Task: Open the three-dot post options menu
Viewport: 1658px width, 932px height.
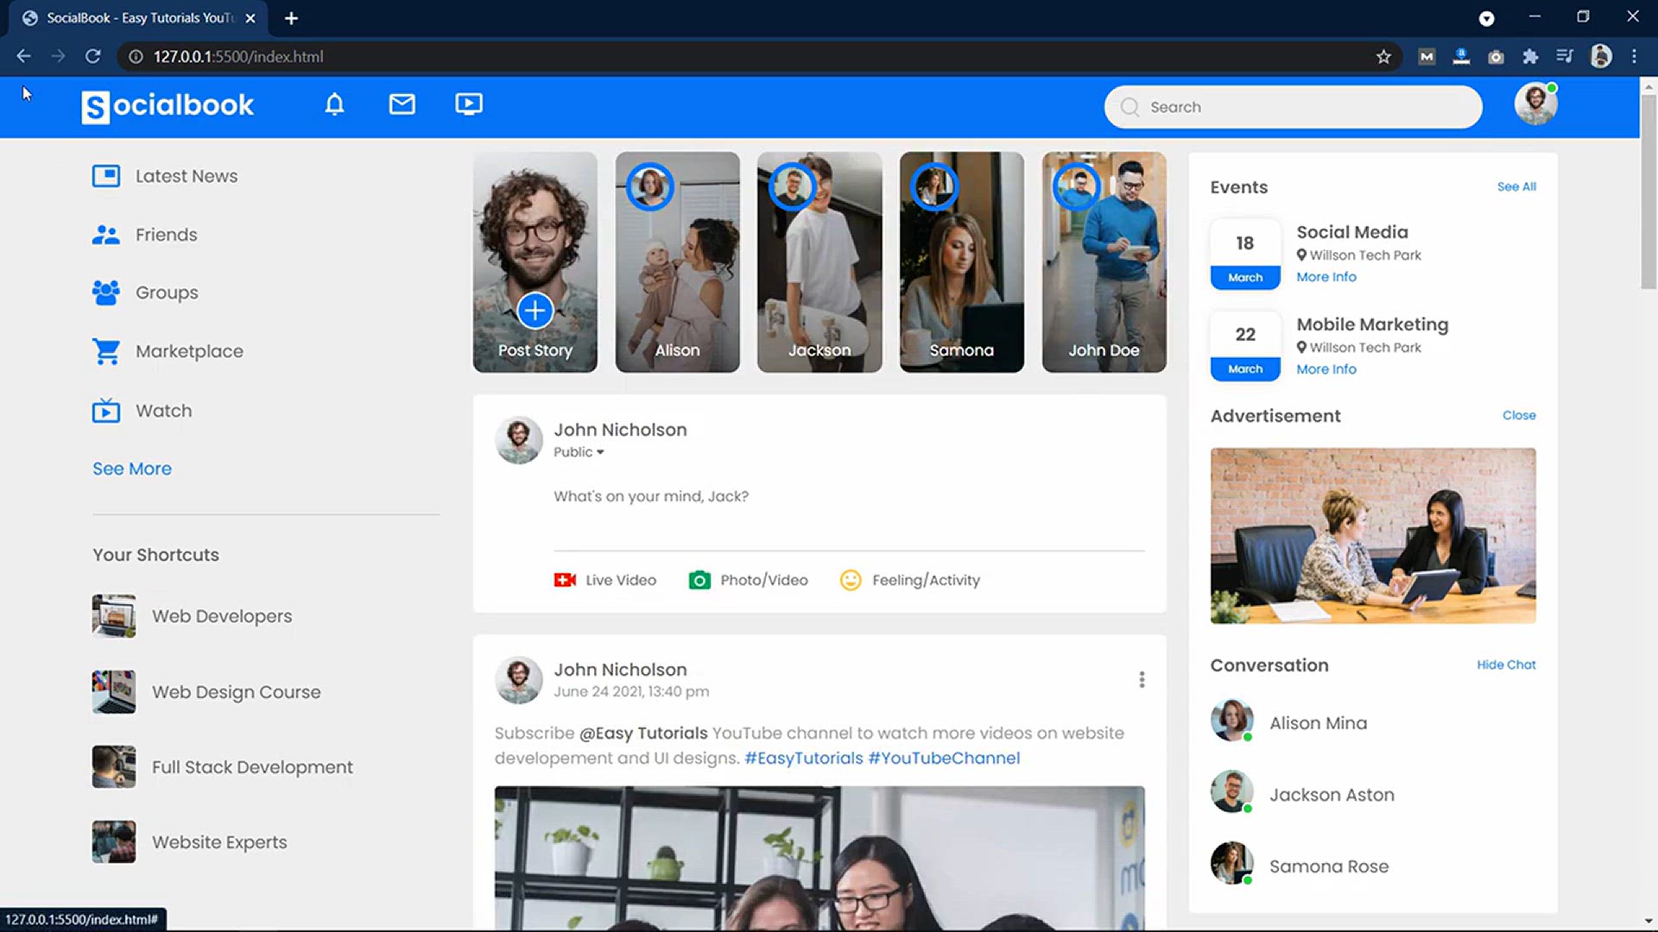Action: [x=1142, y=680]
